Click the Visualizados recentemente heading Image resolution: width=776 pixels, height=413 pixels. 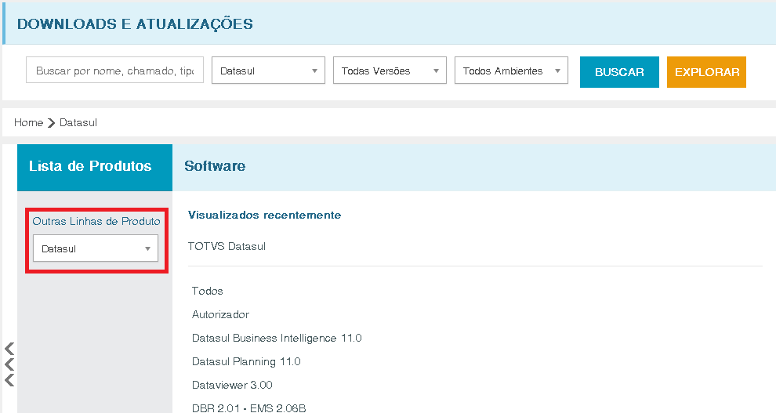[x=264, y=216]
